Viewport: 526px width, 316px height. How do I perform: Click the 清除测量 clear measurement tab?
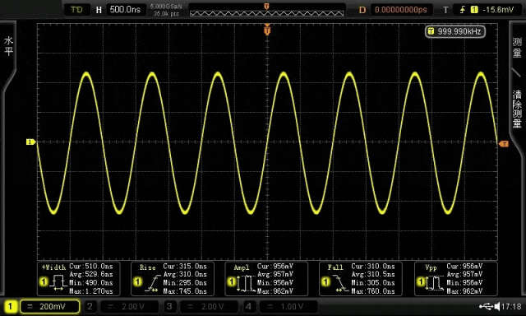click(517, 109)
